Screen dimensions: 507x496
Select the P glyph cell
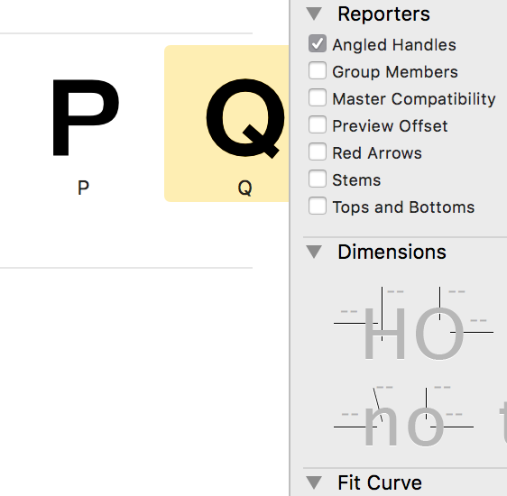(x=83, y=124)
